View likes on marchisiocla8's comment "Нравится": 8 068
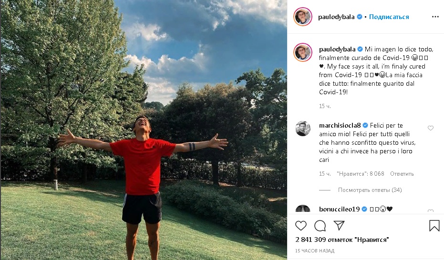444x260 pixels. tap(360, 173)
